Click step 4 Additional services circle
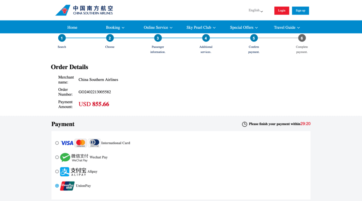The height and width of the screenshot is (201, 362). pos(206,38)
